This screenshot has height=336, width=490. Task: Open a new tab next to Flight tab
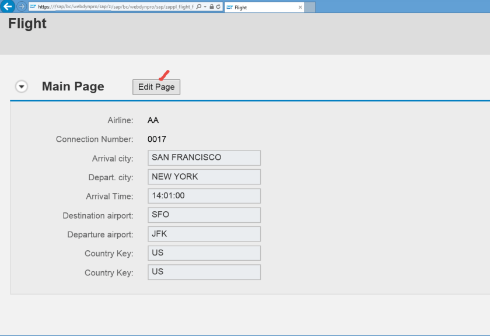(310, 7)
